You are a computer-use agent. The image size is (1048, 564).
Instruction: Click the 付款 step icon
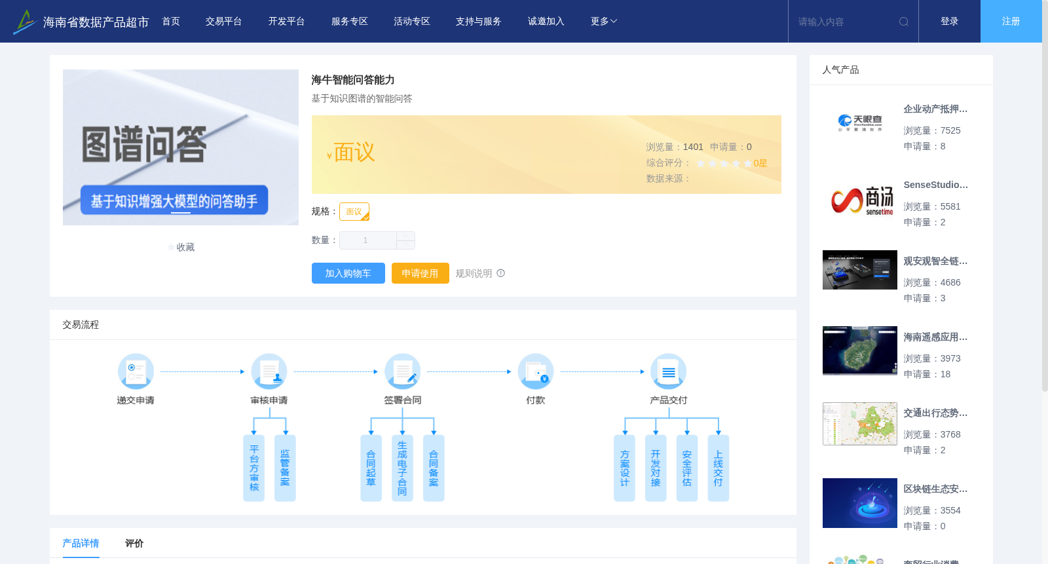(536, 371)
